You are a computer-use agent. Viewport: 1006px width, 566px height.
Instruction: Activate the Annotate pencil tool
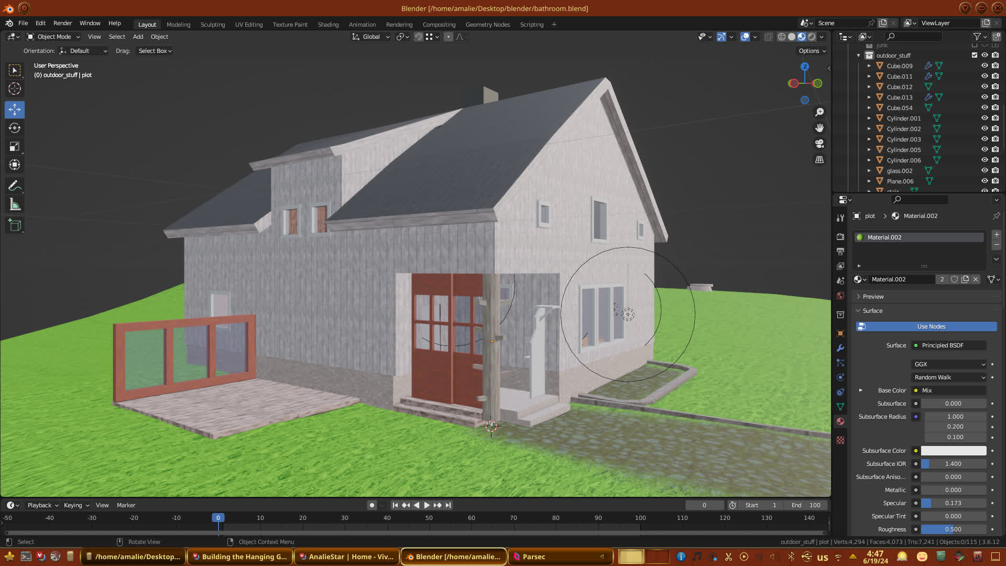pyautogui.click(x=15, y=186)
